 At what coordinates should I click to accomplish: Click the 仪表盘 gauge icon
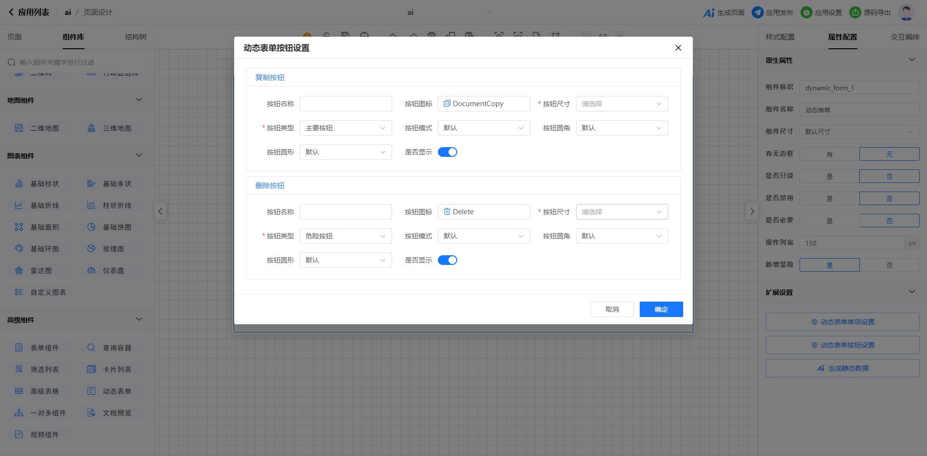click(91, 271)
